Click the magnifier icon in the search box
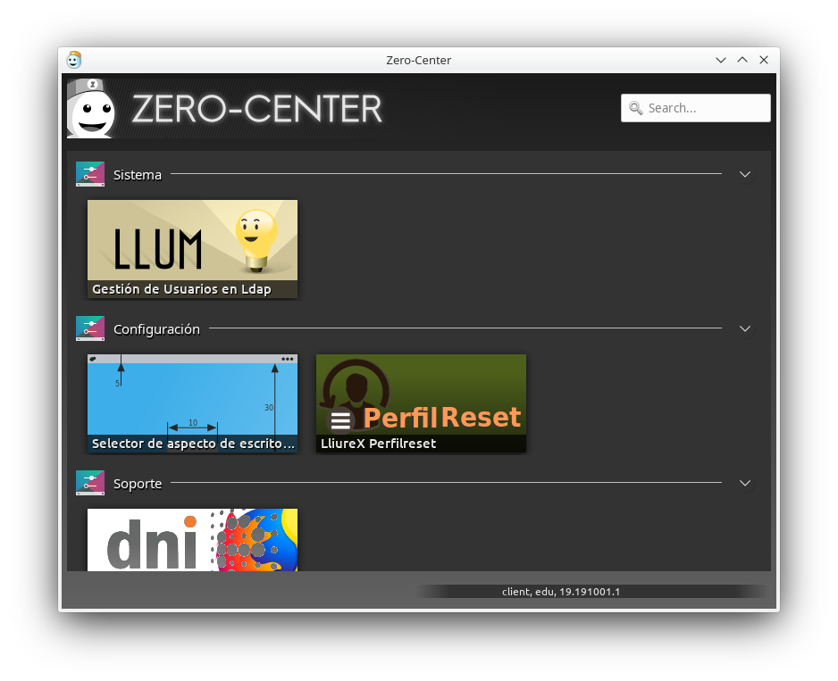The width and height of the screenshot is (838, 681). coord(636,108)
